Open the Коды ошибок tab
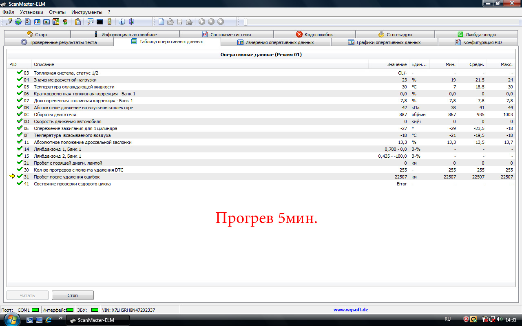 pyautogui.click(x=314, y=35)
